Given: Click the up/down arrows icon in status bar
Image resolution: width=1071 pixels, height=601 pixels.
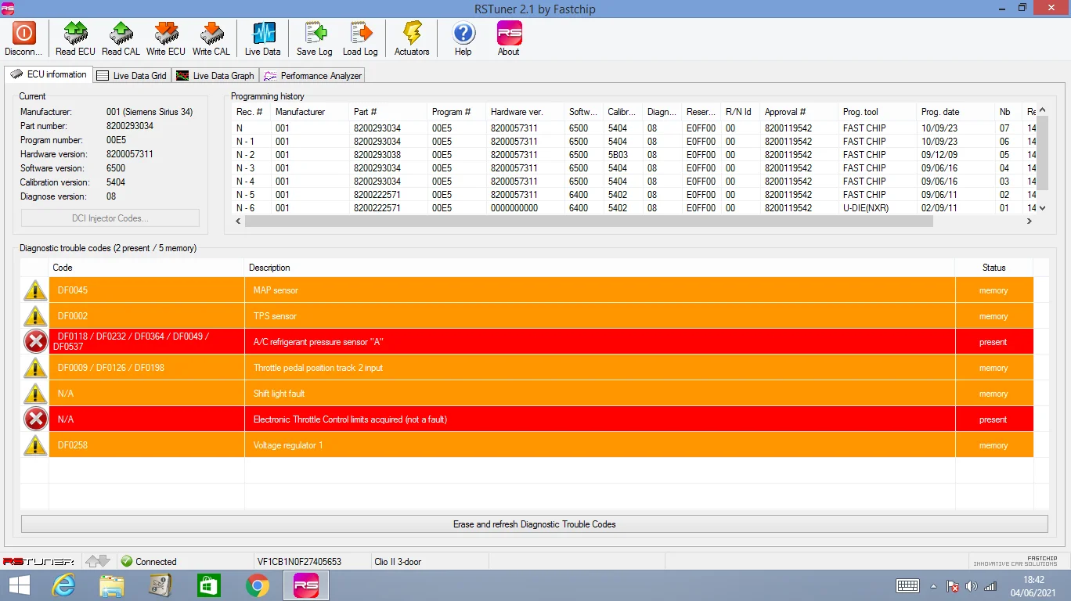Looking at the screenshot, I should click(98, 561).
